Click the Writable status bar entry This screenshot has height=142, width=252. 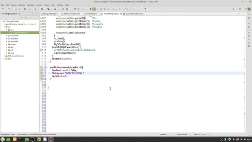(x=163, y=135)
